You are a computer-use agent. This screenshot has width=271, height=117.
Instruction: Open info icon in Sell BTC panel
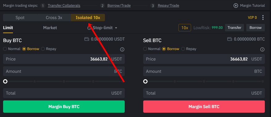262,49
